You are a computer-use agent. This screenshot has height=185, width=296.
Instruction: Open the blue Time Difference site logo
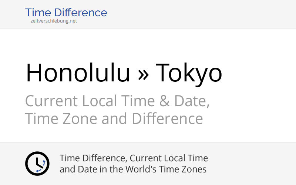point(66,13)
